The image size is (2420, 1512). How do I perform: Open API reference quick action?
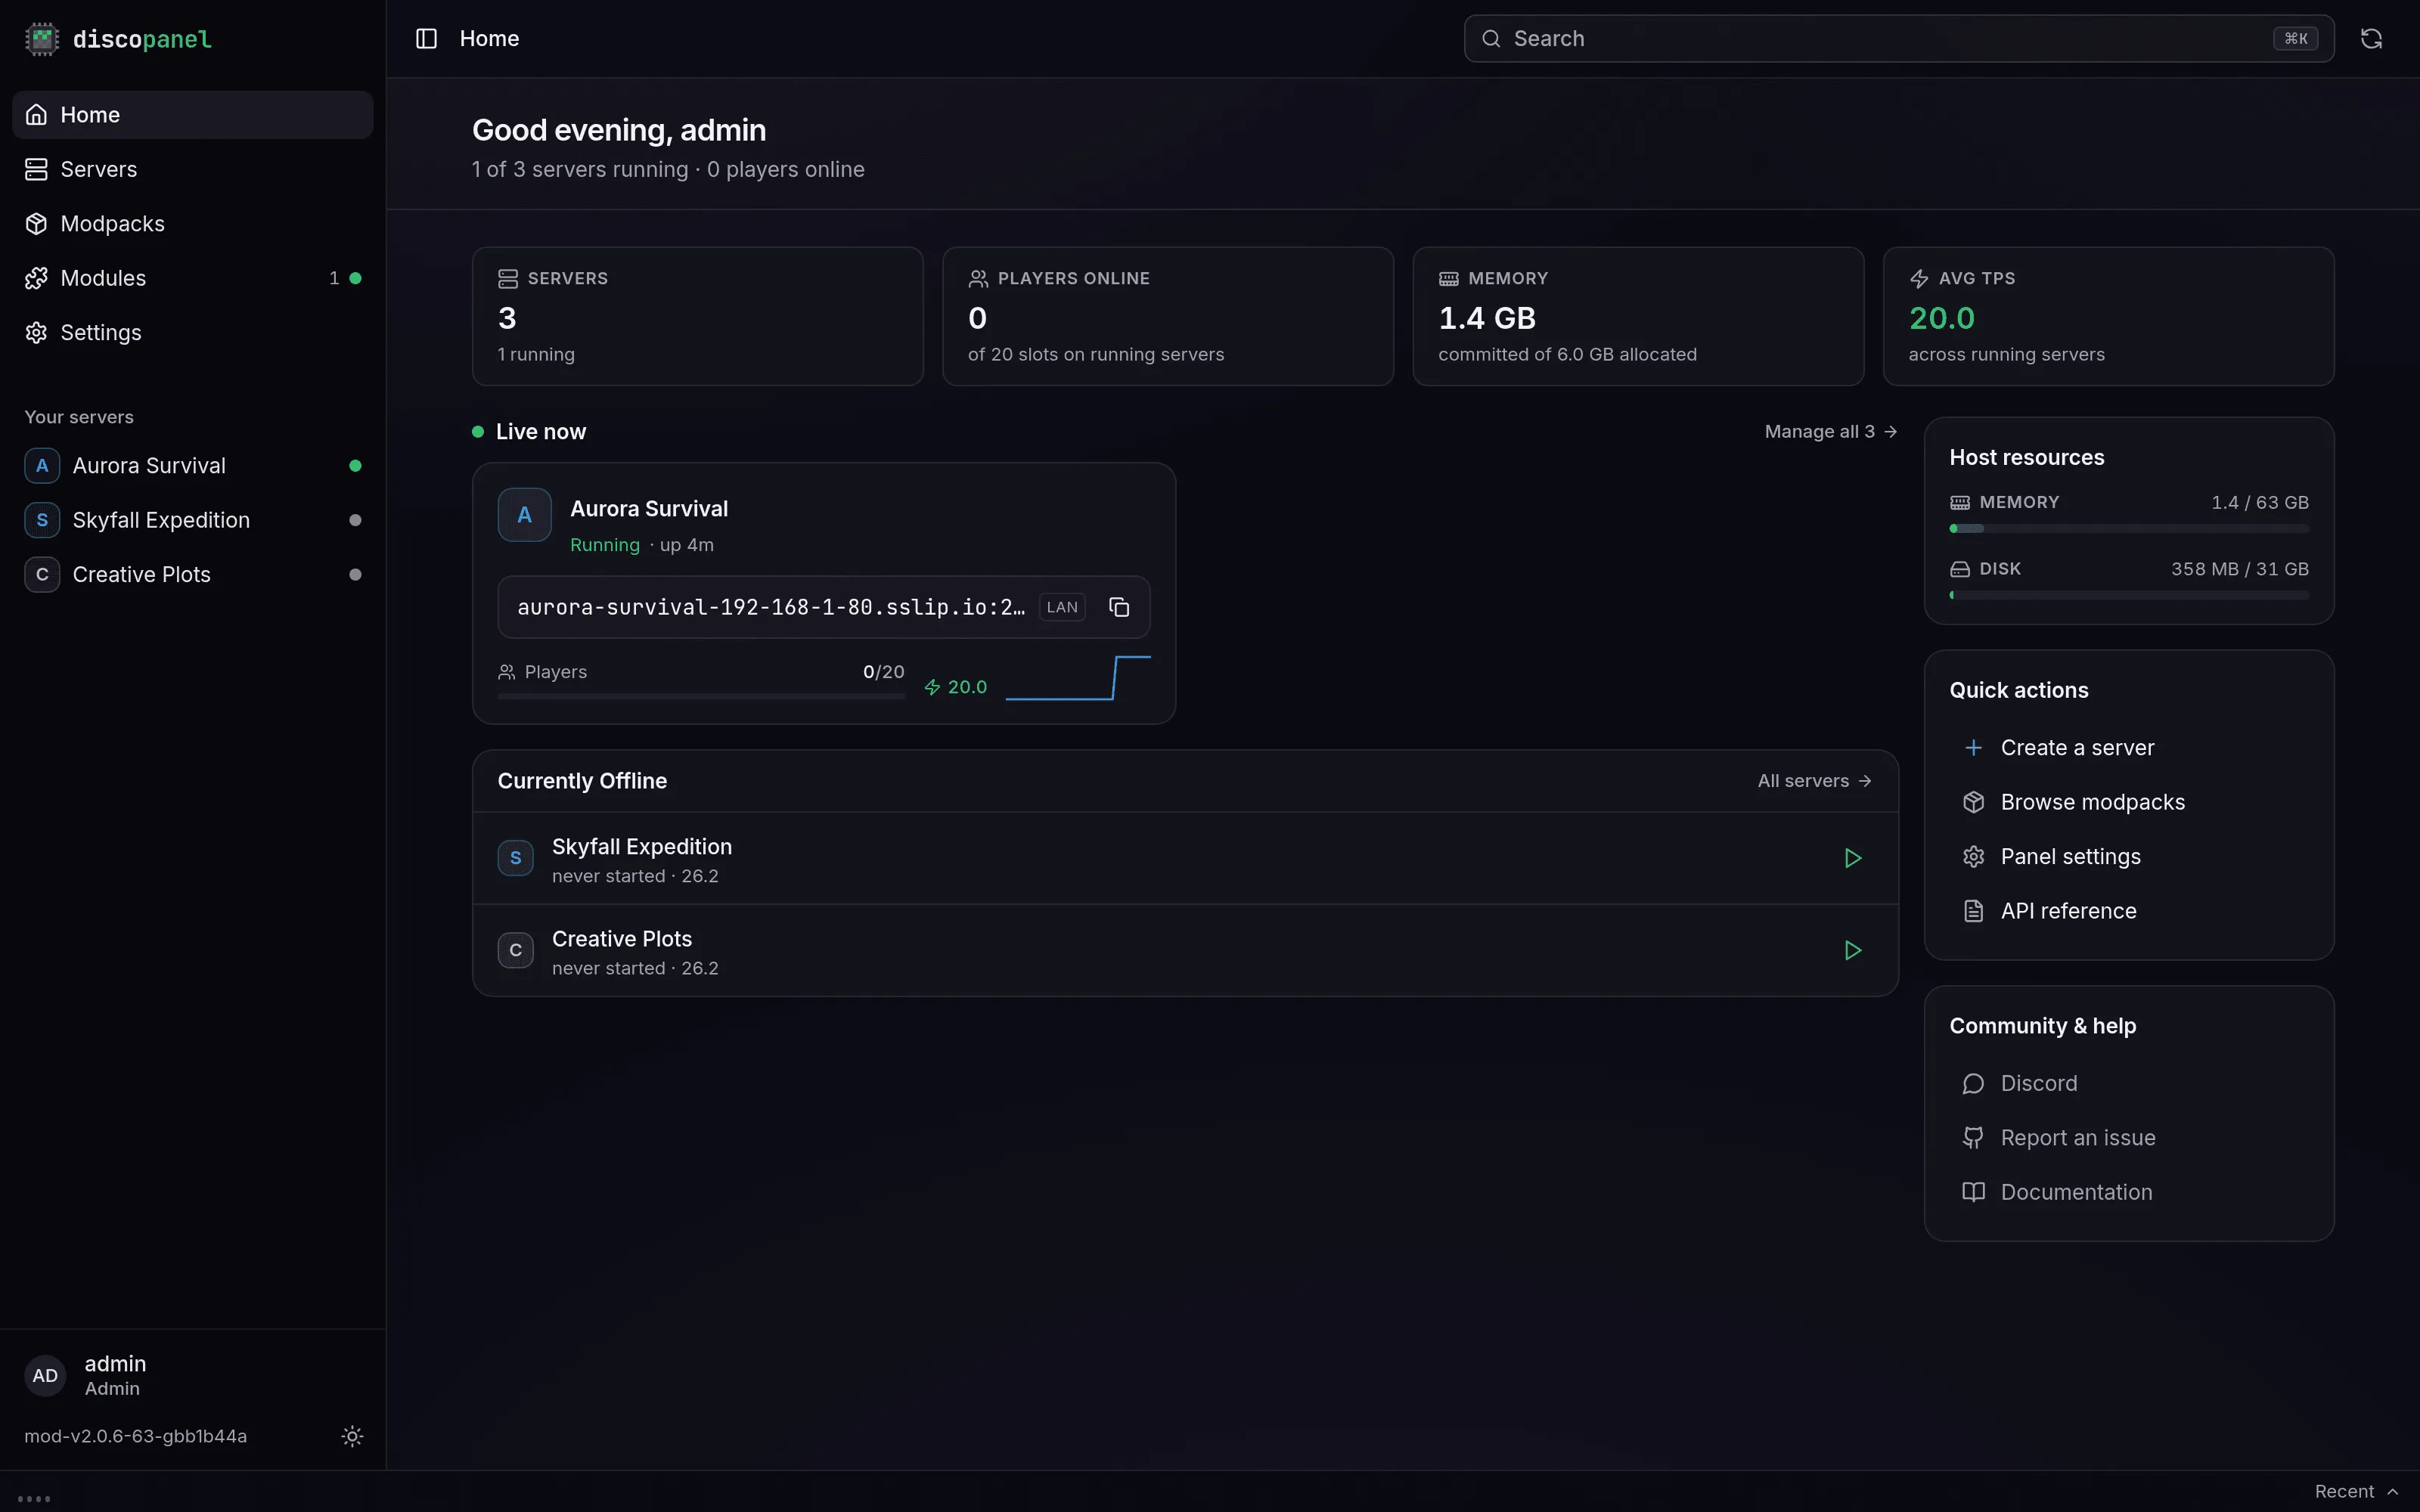[x=2128, y=911]
